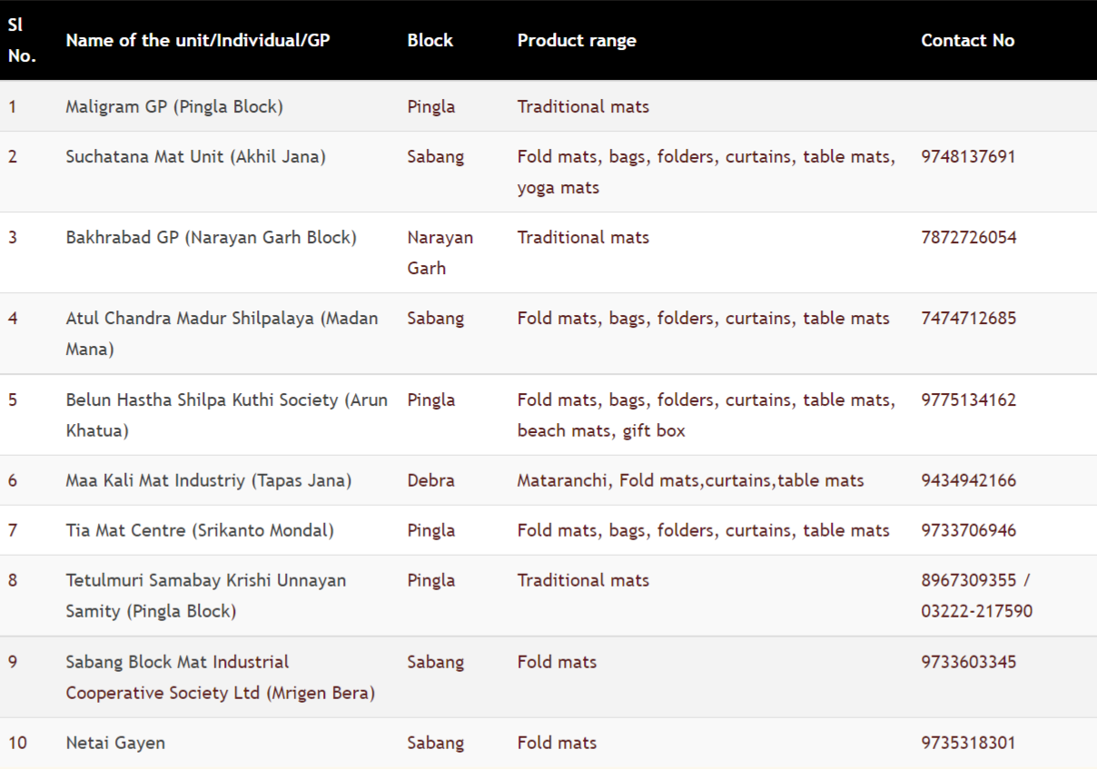This screenshot has height=769, width=1097.
Task: Select 'Fold mats' for Netai Gayen
Action: coord(557,743)
